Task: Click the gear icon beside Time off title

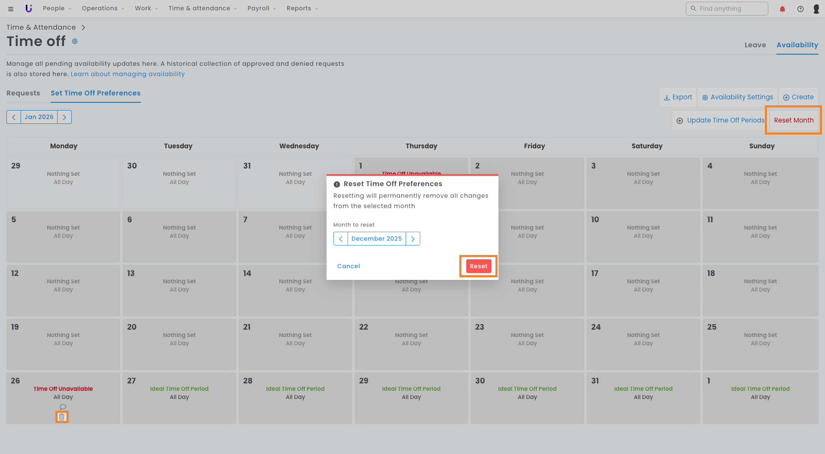Action: pyautogui.click(x=75, y=41)
